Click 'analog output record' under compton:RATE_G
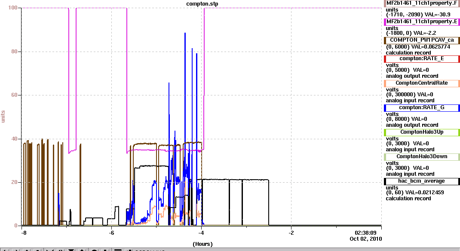 click(x=412, y=125)
